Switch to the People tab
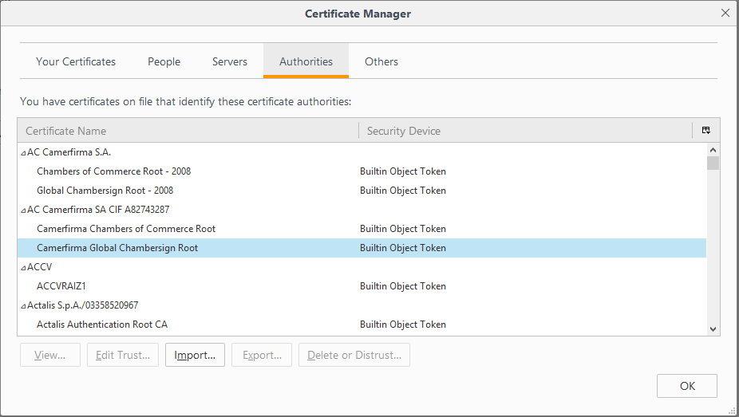This screenshot has height=417, width=739. (x=164, y=61)
